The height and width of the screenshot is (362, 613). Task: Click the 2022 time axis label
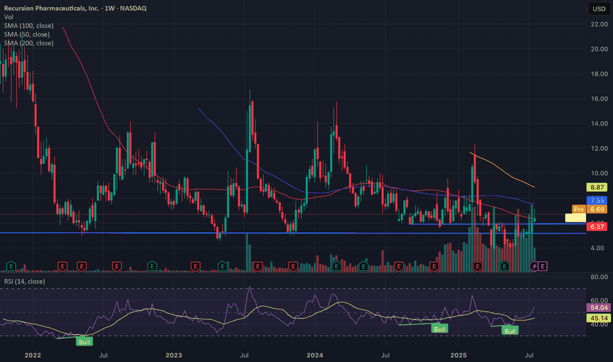click(x=33, y=355)
